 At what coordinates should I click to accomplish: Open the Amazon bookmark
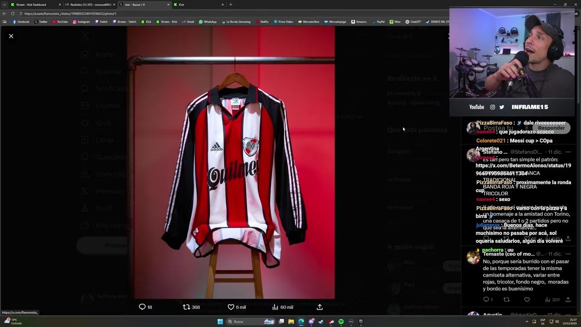click(359, 22)
